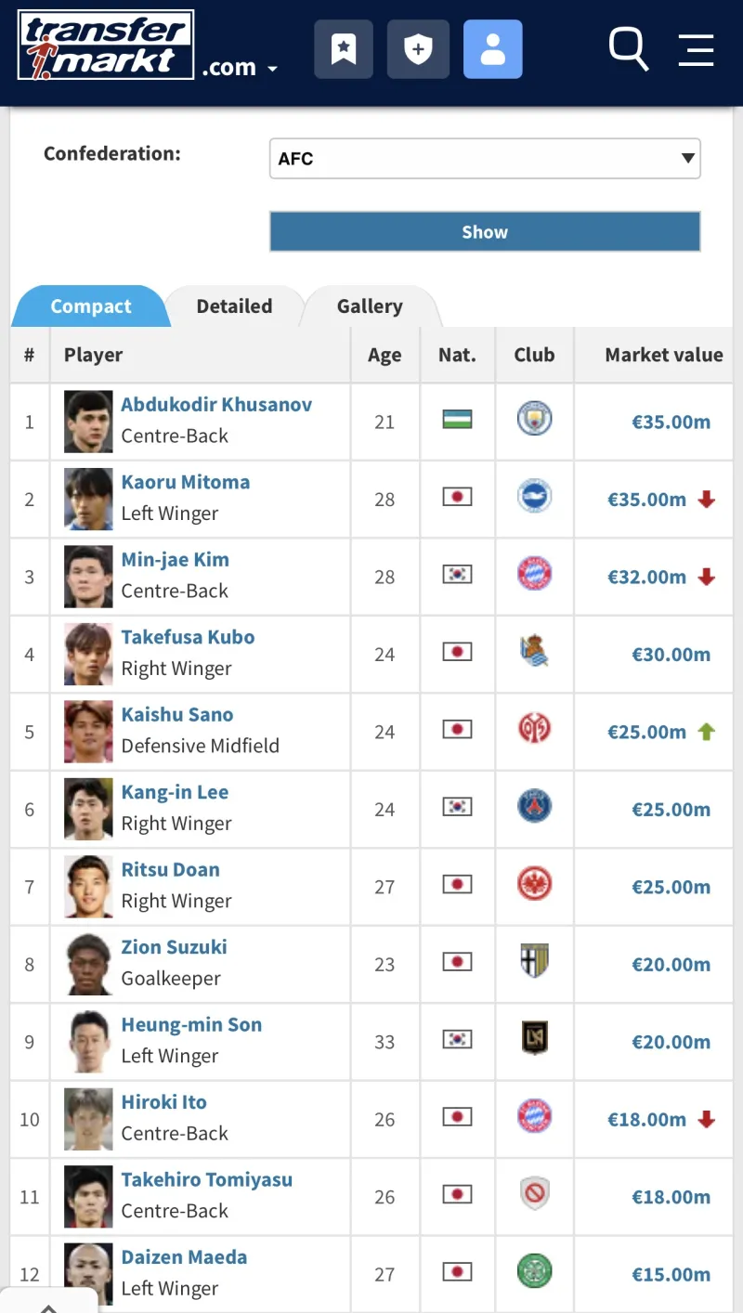Viewport: 743px width, 1313px height.
Task: Expand the .com domain selector
Action: coord(241,68)
